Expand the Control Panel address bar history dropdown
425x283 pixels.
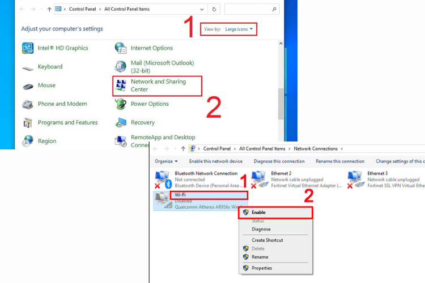(x=202, y=9)
